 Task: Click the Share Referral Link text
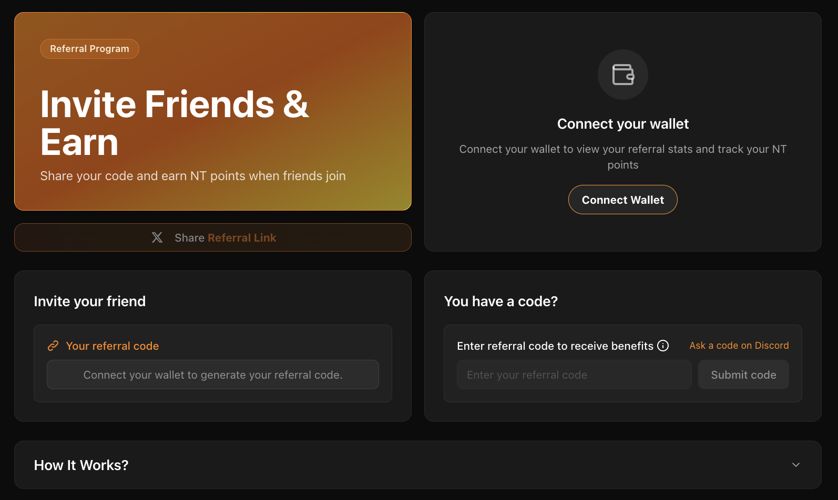tap(225, 238)
